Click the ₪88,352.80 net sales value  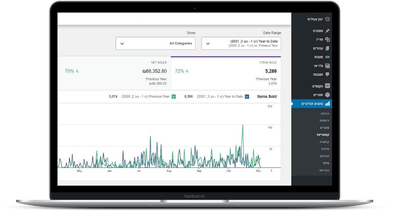pyautogui.click(x=154, y=71)
